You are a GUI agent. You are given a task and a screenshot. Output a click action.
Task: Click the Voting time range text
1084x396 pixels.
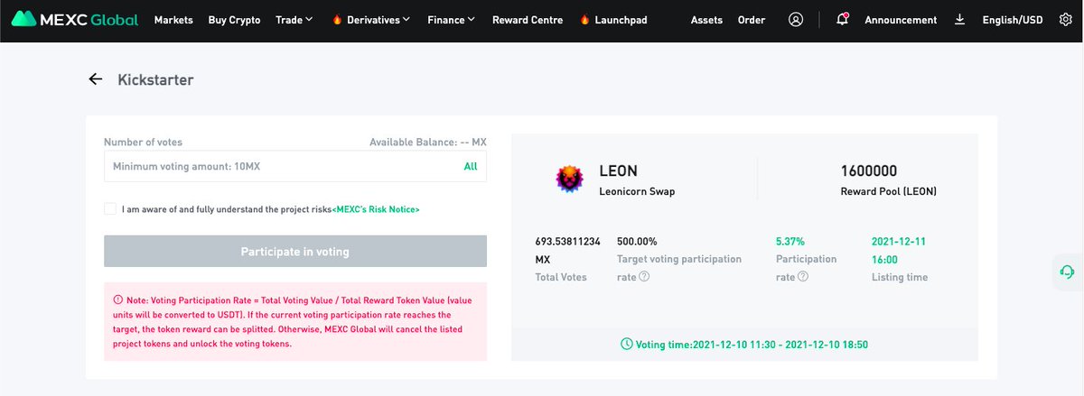coord(752,345)
